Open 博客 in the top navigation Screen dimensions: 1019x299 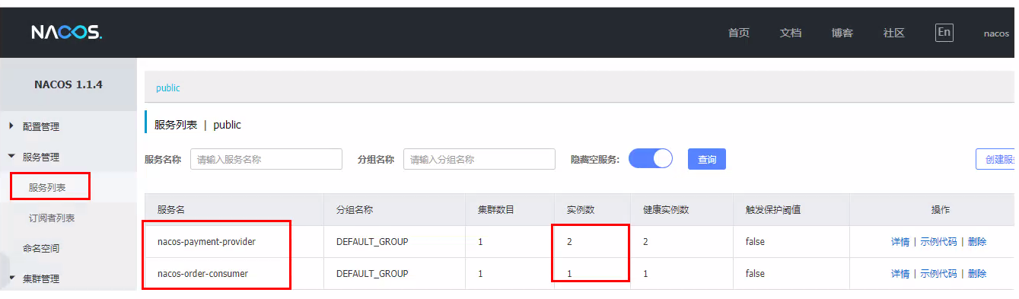pos(842,33)
